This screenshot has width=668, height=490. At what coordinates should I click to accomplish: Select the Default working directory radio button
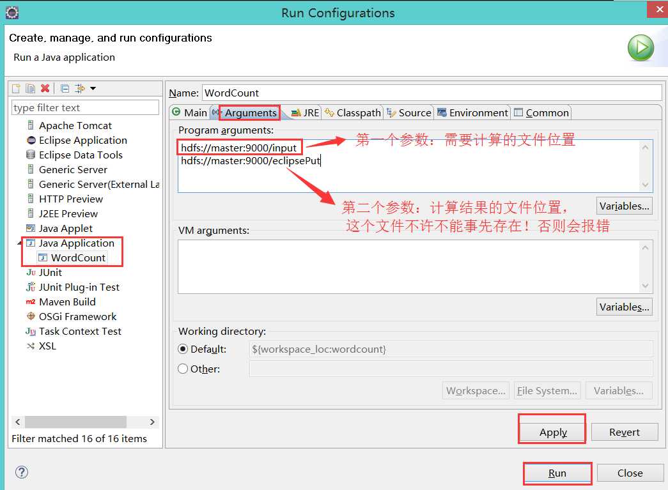[183, 349]
